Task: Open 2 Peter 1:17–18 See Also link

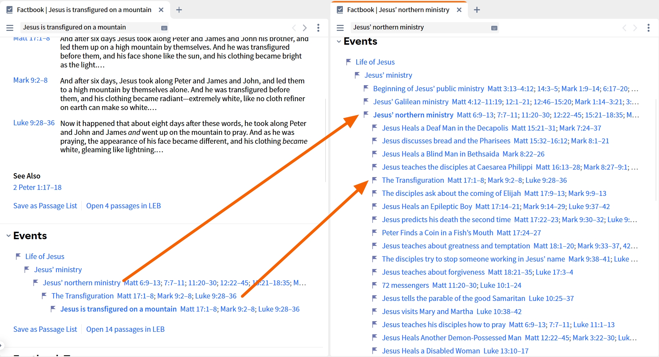Action: [37, 187]
